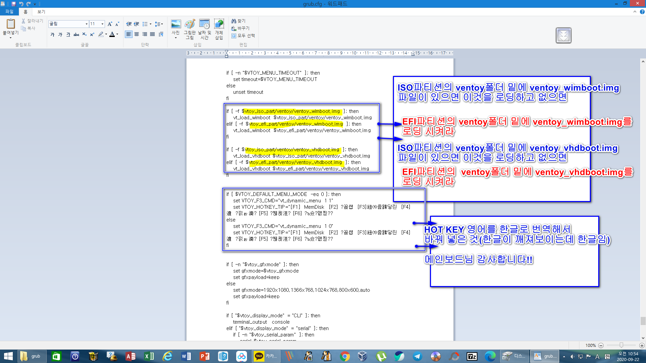Select right text alignment
Image resolution: width=646 pixels, height=363 pixels.
click(145, 34)
